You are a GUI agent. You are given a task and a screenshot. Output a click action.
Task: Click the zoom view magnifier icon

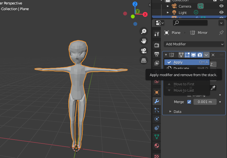[x=144, y=31]
